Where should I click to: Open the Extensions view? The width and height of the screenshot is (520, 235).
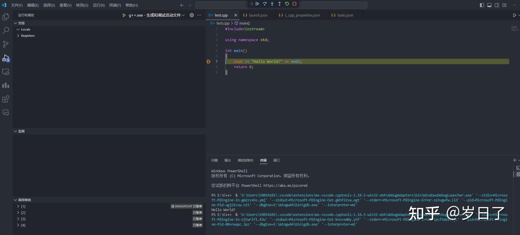point(6,99)
